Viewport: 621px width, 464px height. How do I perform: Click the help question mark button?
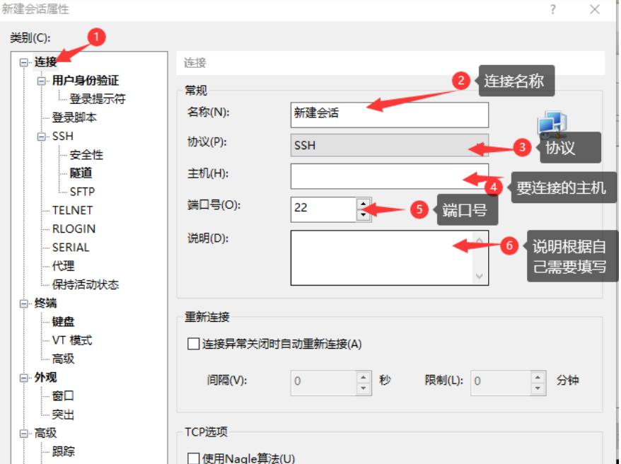click(x=552, y=9)
